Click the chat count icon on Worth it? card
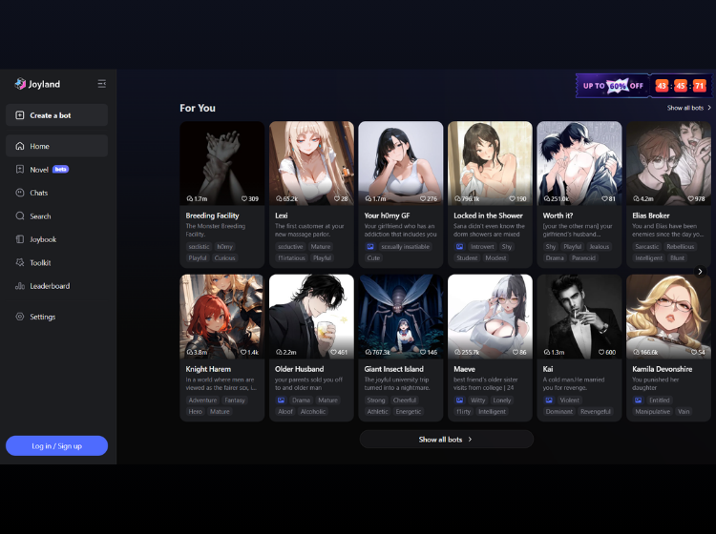This screenshot has height=534, width=716. coord(547,199)
